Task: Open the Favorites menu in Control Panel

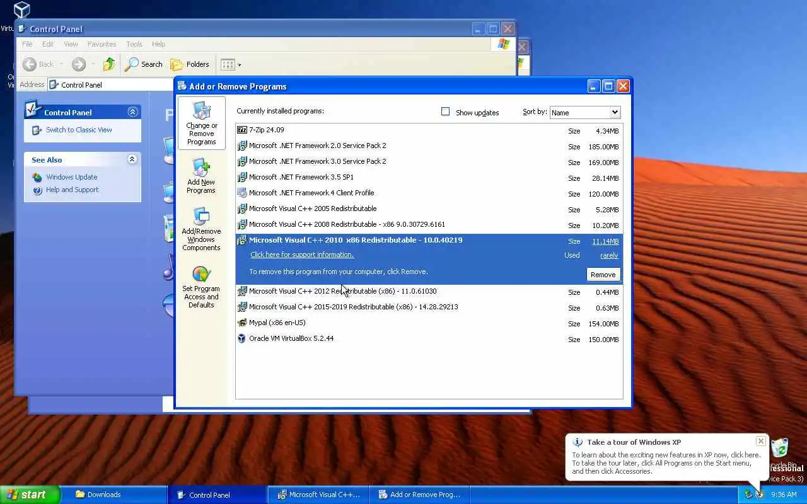Action: (x=102, y=44)
